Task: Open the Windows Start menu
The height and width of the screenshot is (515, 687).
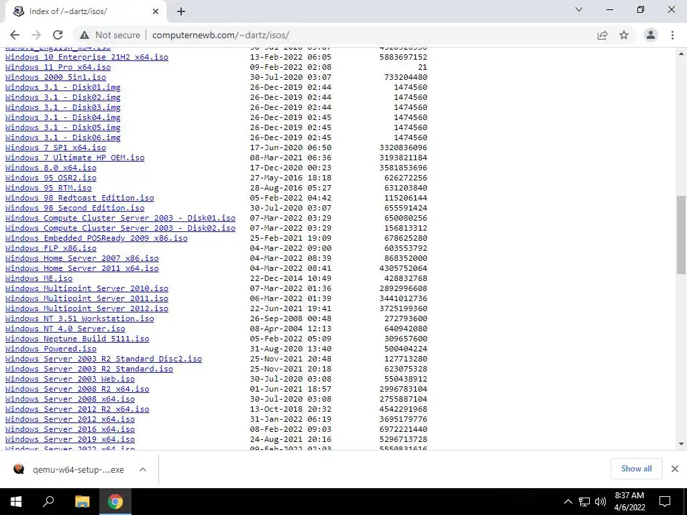Action: (x=16, y=502)
